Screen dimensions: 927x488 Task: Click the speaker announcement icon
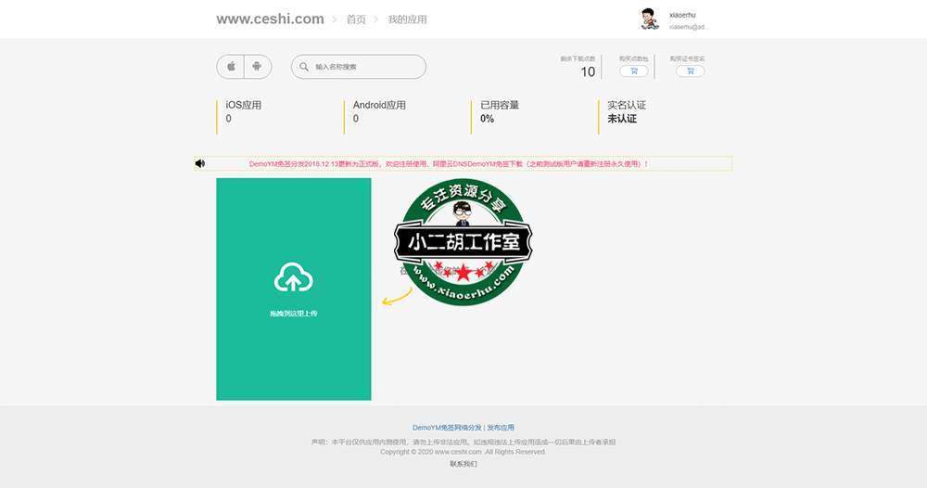200,163
